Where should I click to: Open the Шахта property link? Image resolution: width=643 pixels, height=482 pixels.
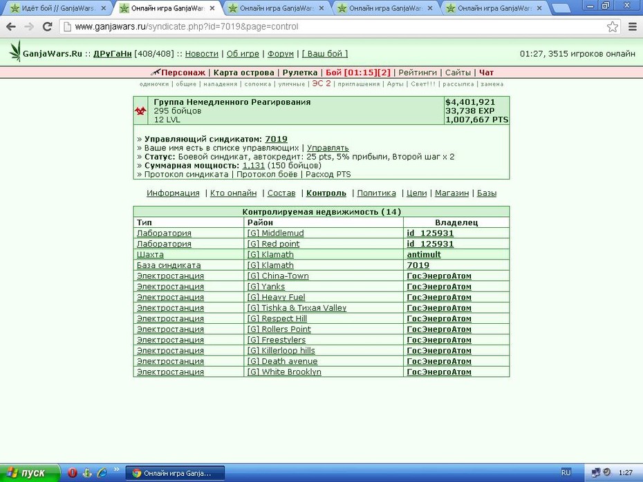(x=150, y=254)
